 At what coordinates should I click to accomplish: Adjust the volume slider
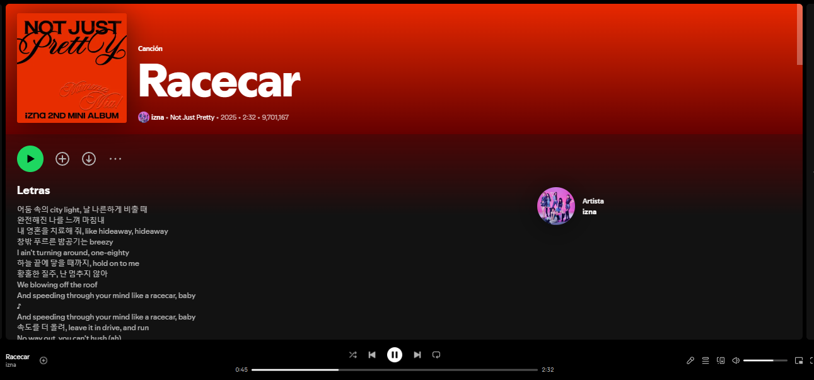(765, 360)
